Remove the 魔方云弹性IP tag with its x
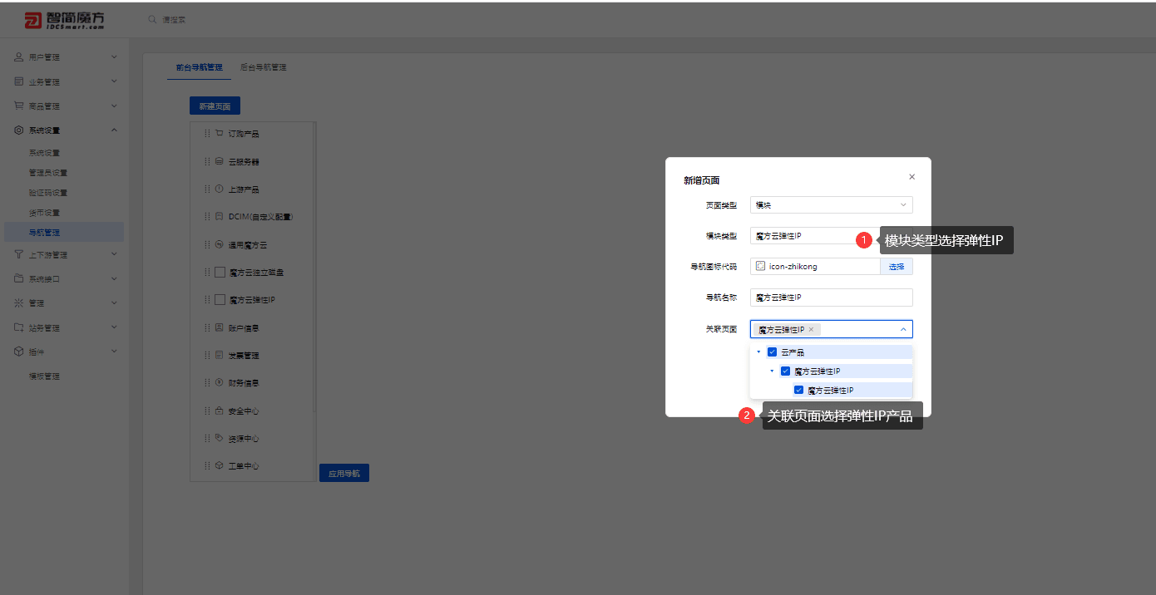 tap(811, 330)
